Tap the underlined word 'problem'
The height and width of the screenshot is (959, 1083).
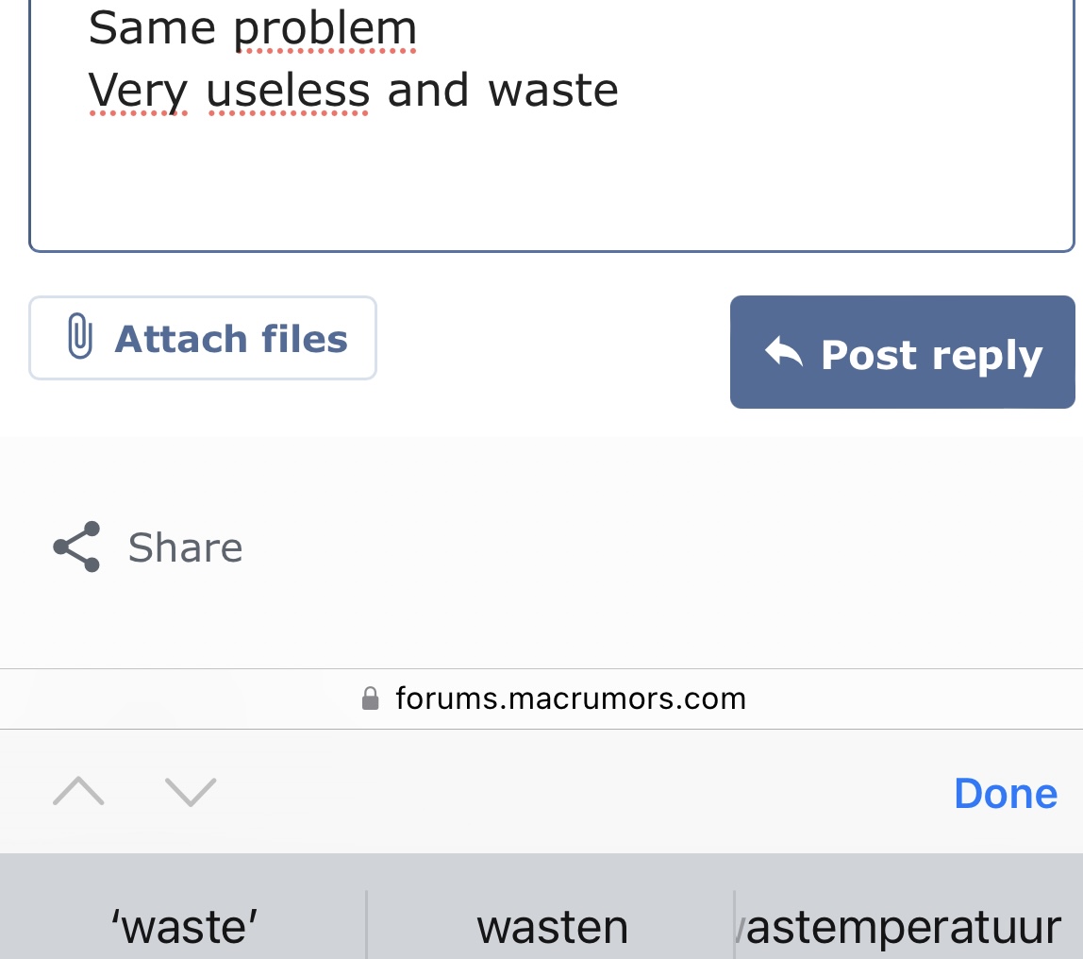325,30
